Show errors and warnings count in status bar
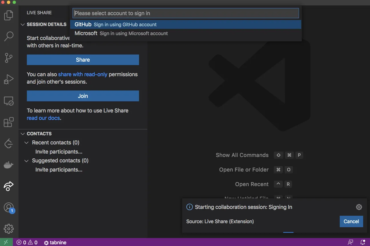This screenshot has height=246, width=370. point(27,243)
